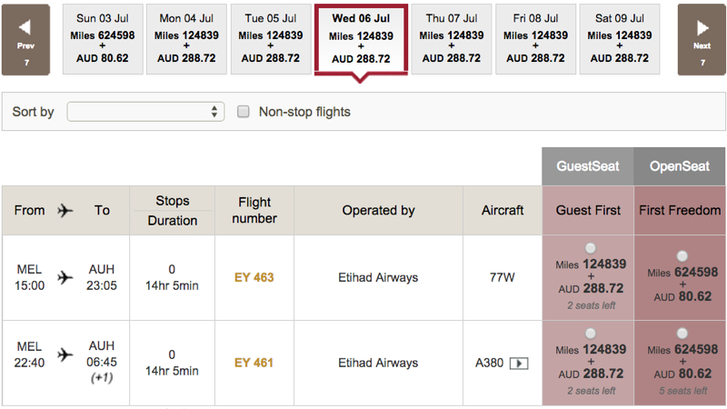Click airplane icon in From-To header
Viewport: 727px width, 409px height.
point(65,211)
